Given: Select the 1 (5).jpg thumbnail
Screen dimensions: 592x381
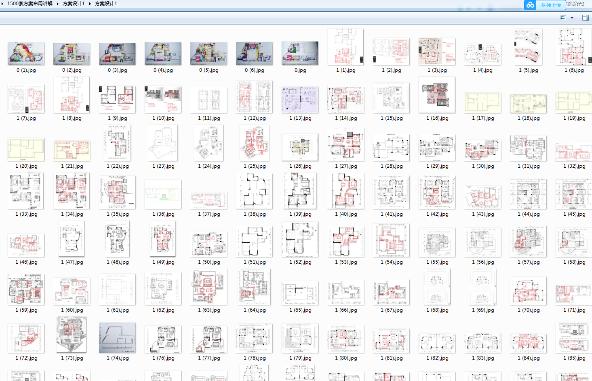Looking at the screenshot, I should coord(528,47).
